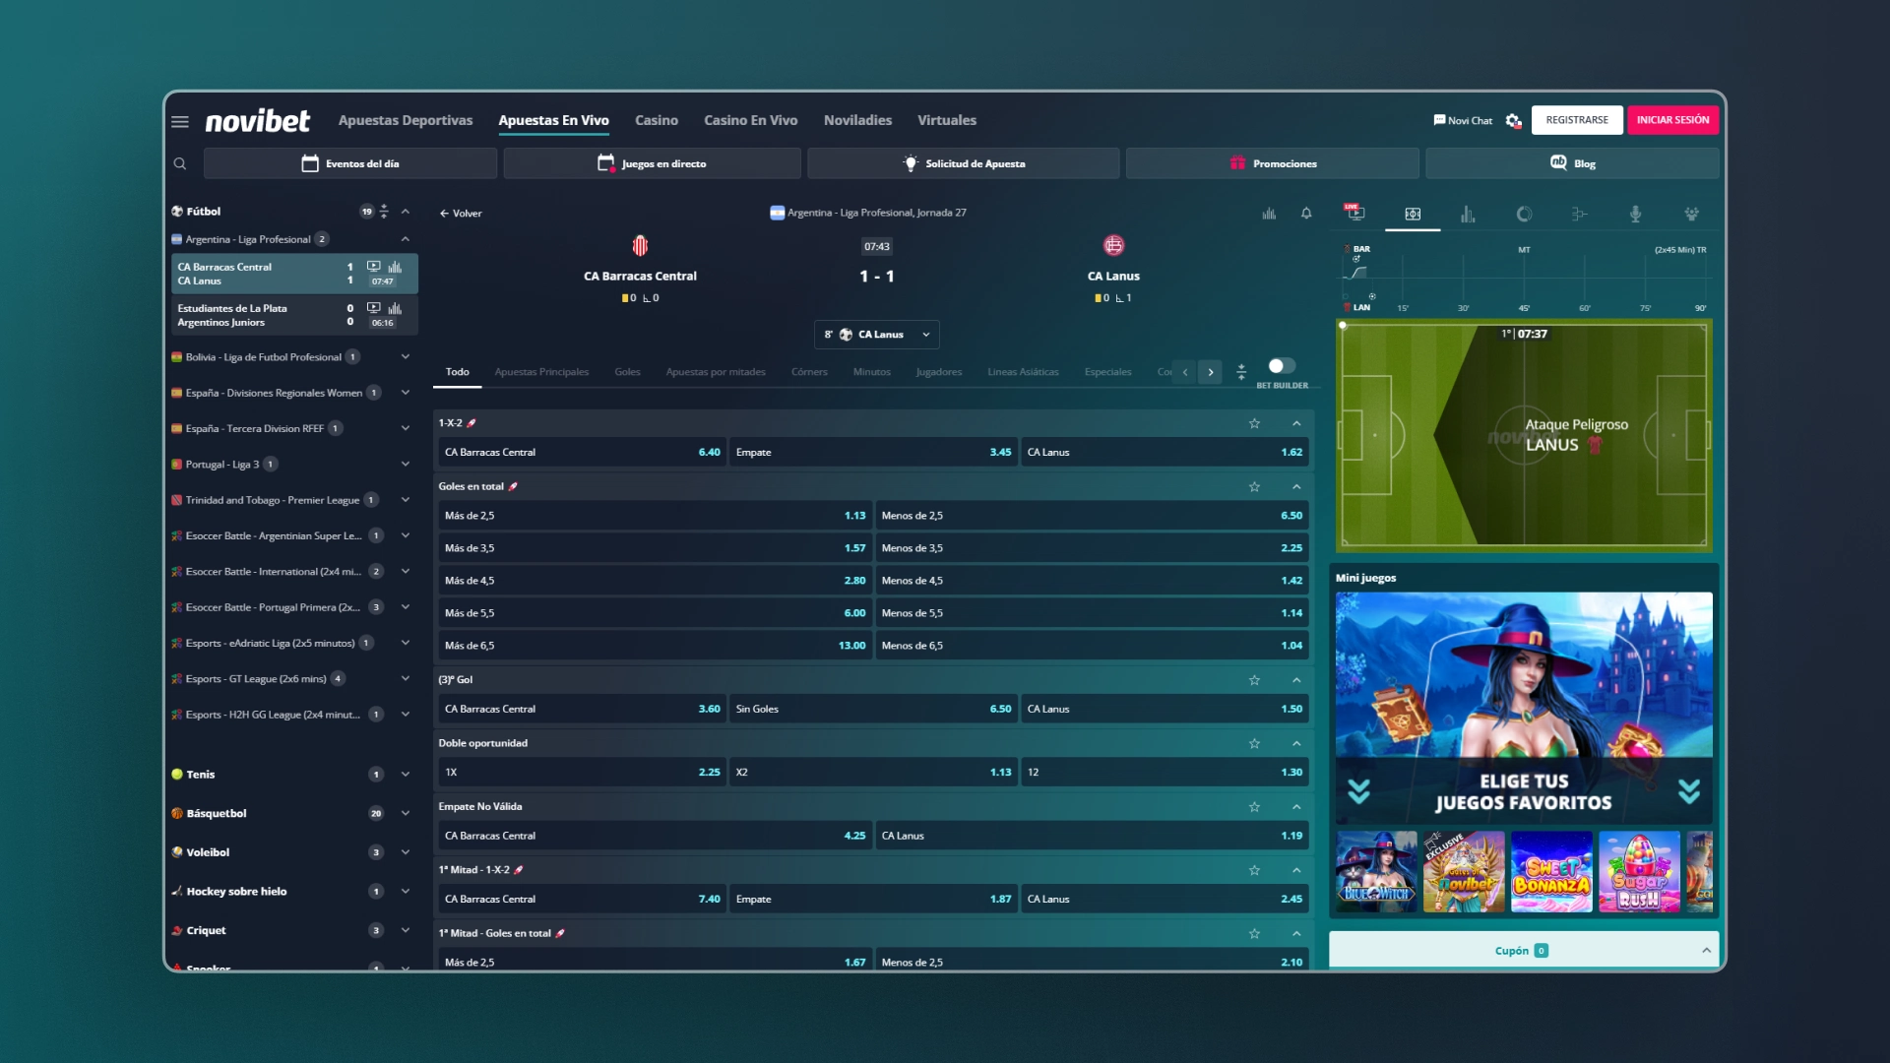The height and width of the screenshot is (1063, 1890).
Task: Click the INICIAR SESIÓN button
Action: [1672, 120]
